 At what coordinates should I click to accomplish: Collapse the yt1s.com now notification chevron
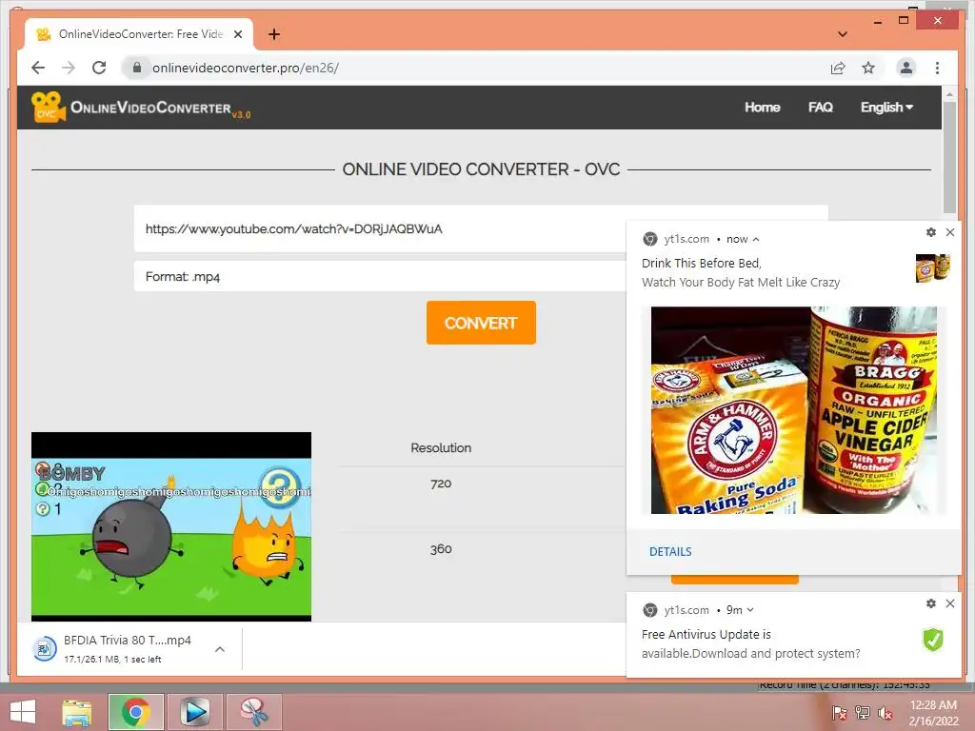[756, 239]
